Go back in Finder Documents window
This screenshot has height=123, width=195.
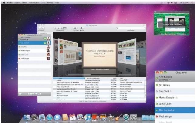(40, 28)
